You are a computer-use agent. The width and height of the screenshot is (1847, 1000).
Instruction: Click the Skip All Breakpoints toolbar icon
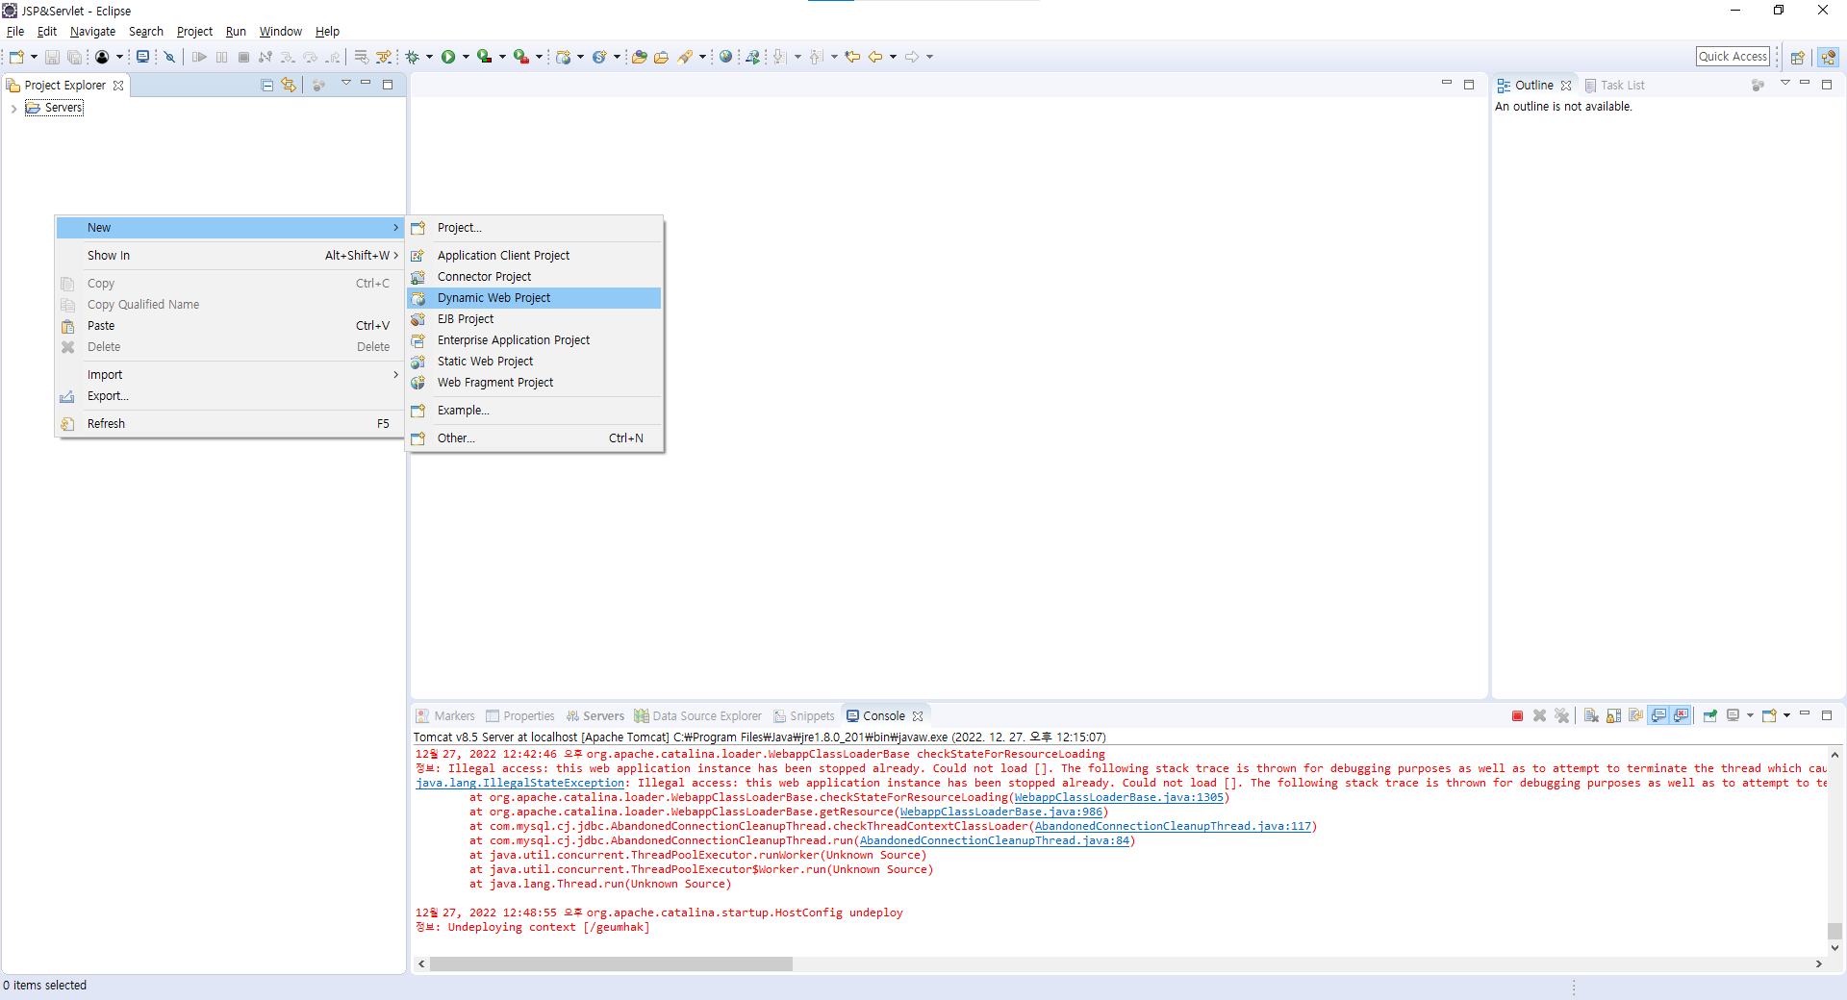tap(169, 57)
